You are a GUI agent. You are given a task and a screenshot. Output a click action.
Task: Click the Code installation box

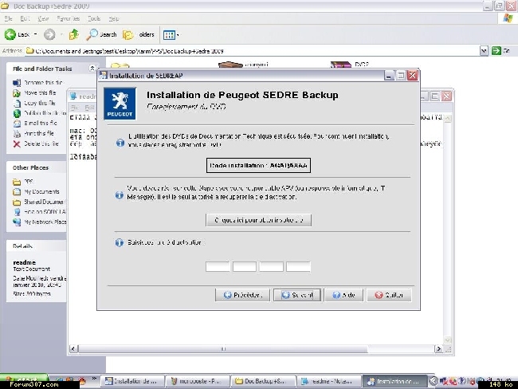click(258, 165)
